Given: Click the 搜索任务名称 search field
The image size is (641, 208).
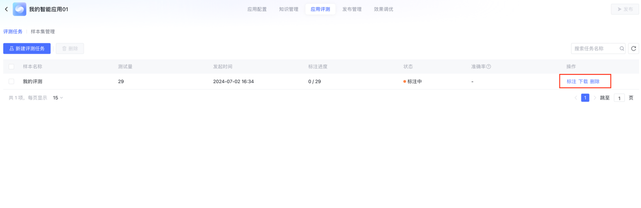Looking at the screenshot, I should pos(595,48).
